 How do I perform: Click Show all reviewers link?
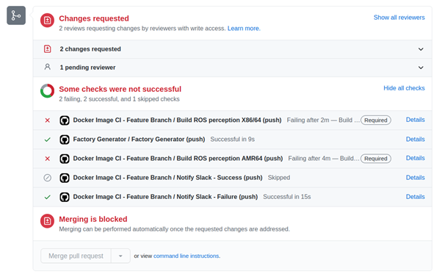pyautogui.click(x=399, y=18)
